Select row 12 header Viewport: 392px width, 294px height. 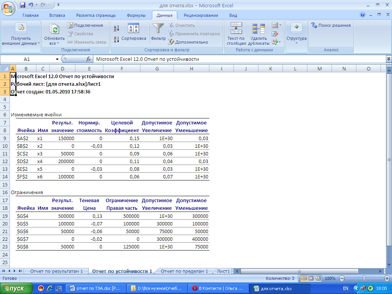pyautogui.click(x=5, y=161)
